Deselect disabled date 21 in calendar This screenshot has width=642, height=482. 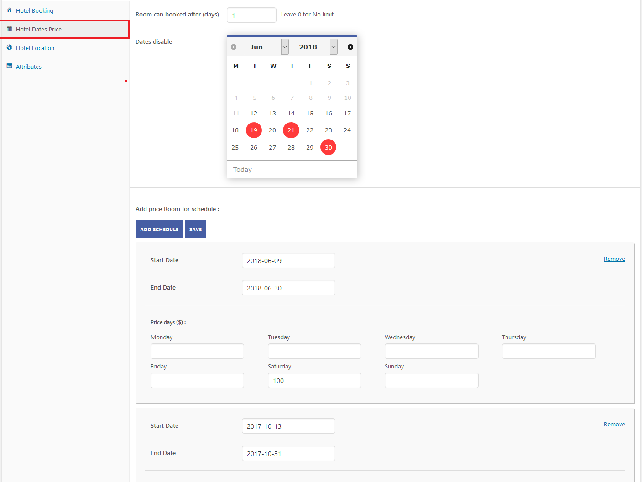291,130
